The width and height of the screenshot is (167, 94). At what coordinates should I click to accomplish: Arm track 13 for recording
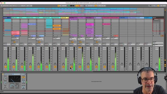click(39, 70)
